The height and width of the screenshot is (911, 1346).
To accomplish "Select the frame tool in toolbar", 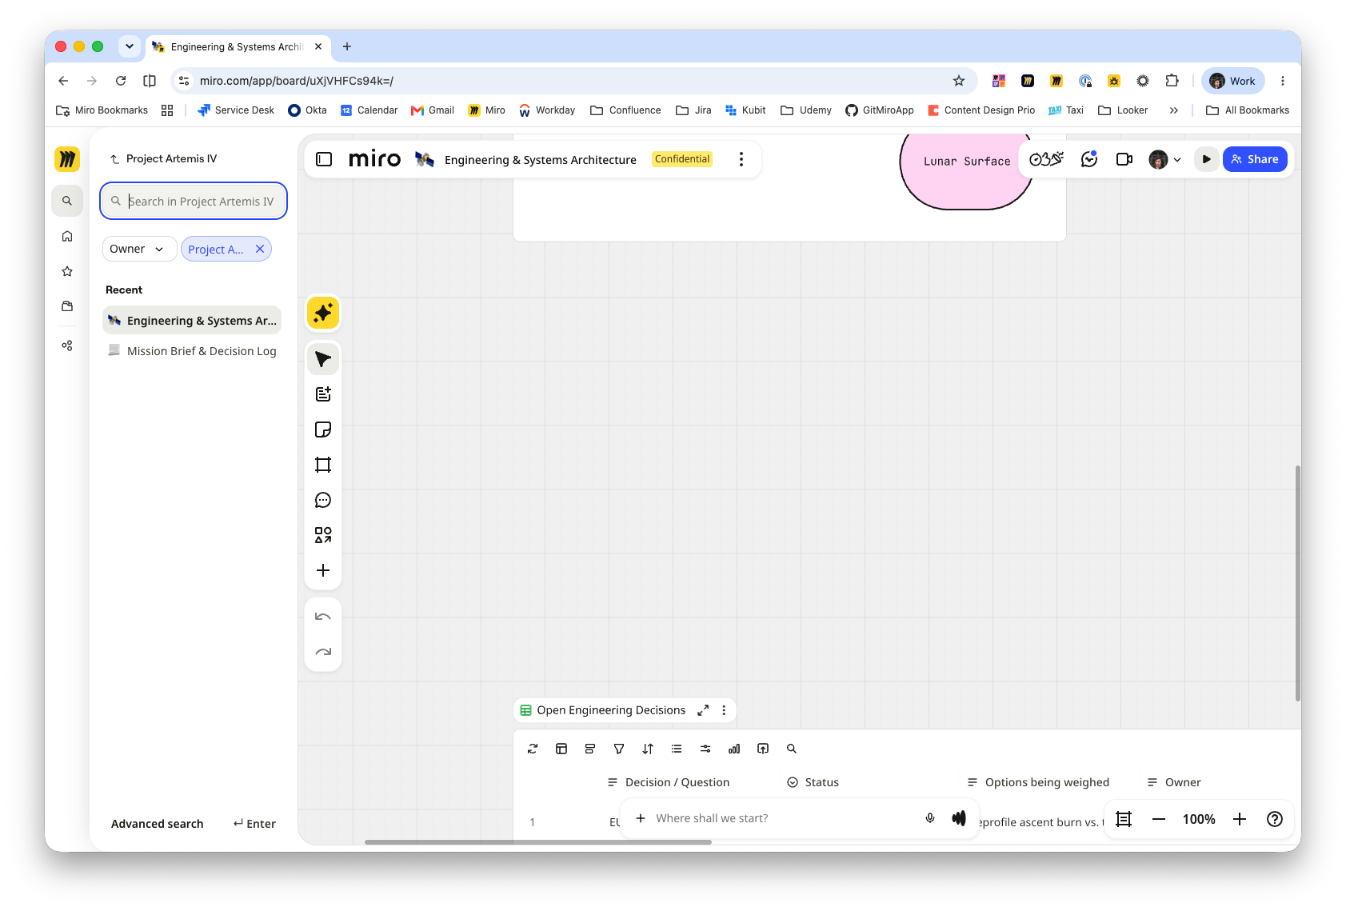I will (x=323, y=465).
